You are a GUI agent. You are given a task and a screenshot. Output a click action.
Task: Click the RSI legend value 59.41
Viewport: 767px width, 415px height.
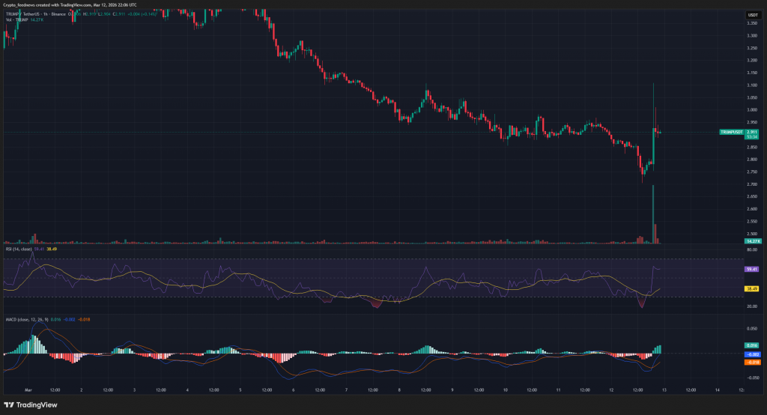click(39, 249)
